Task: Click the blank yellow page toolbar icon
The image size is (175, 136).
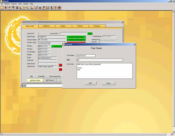Action: click(2, 8)
